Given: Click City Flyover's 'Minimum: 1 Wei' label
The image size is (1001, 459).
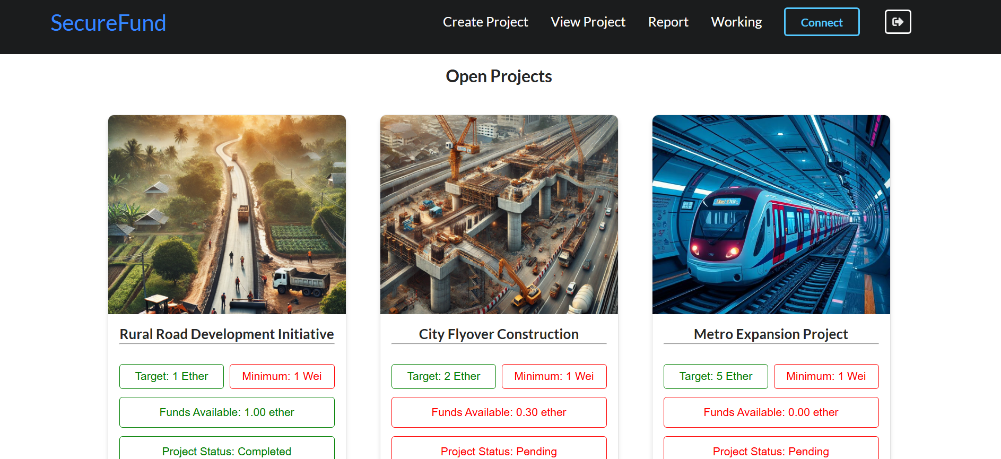Looking at the screenshot, I should tap(554, 376).
